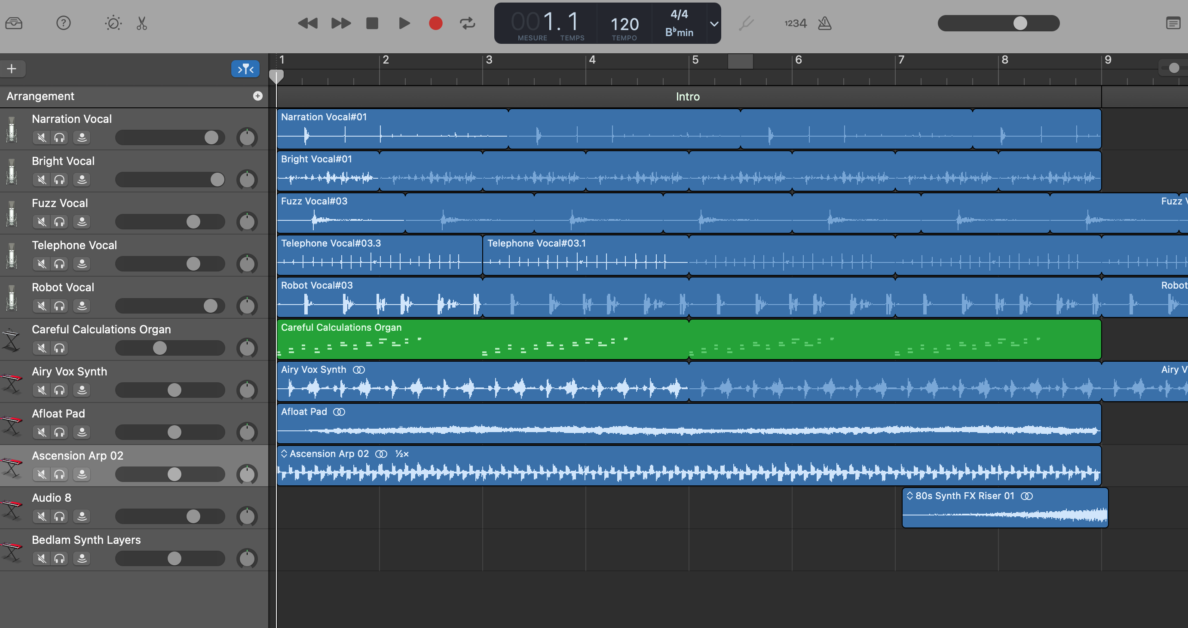Select the Robot Vocal microphone icon

pos(12,297)
